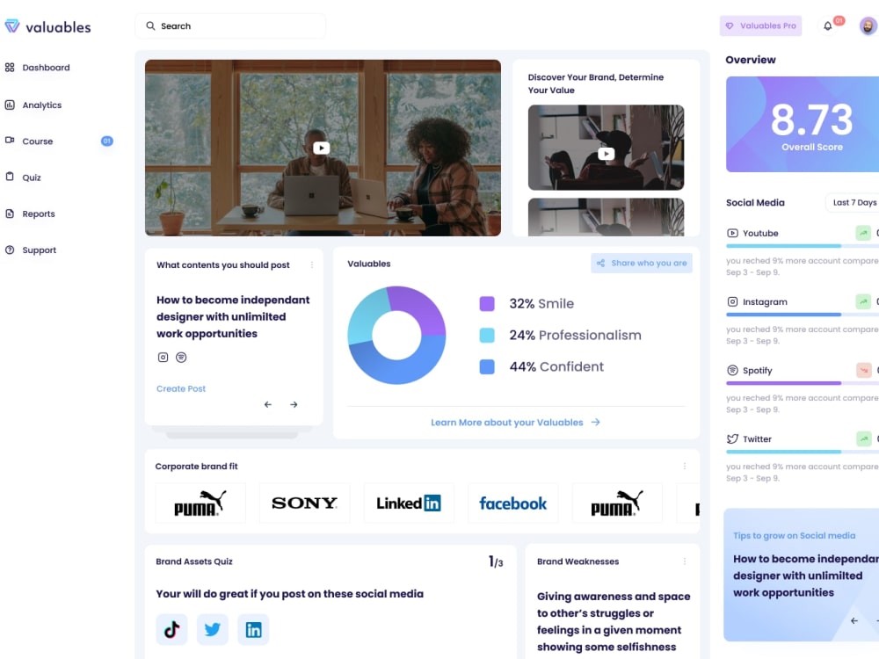Click Spotify downward trend indicator
This screenshot has width=879, height=659.
863,370
